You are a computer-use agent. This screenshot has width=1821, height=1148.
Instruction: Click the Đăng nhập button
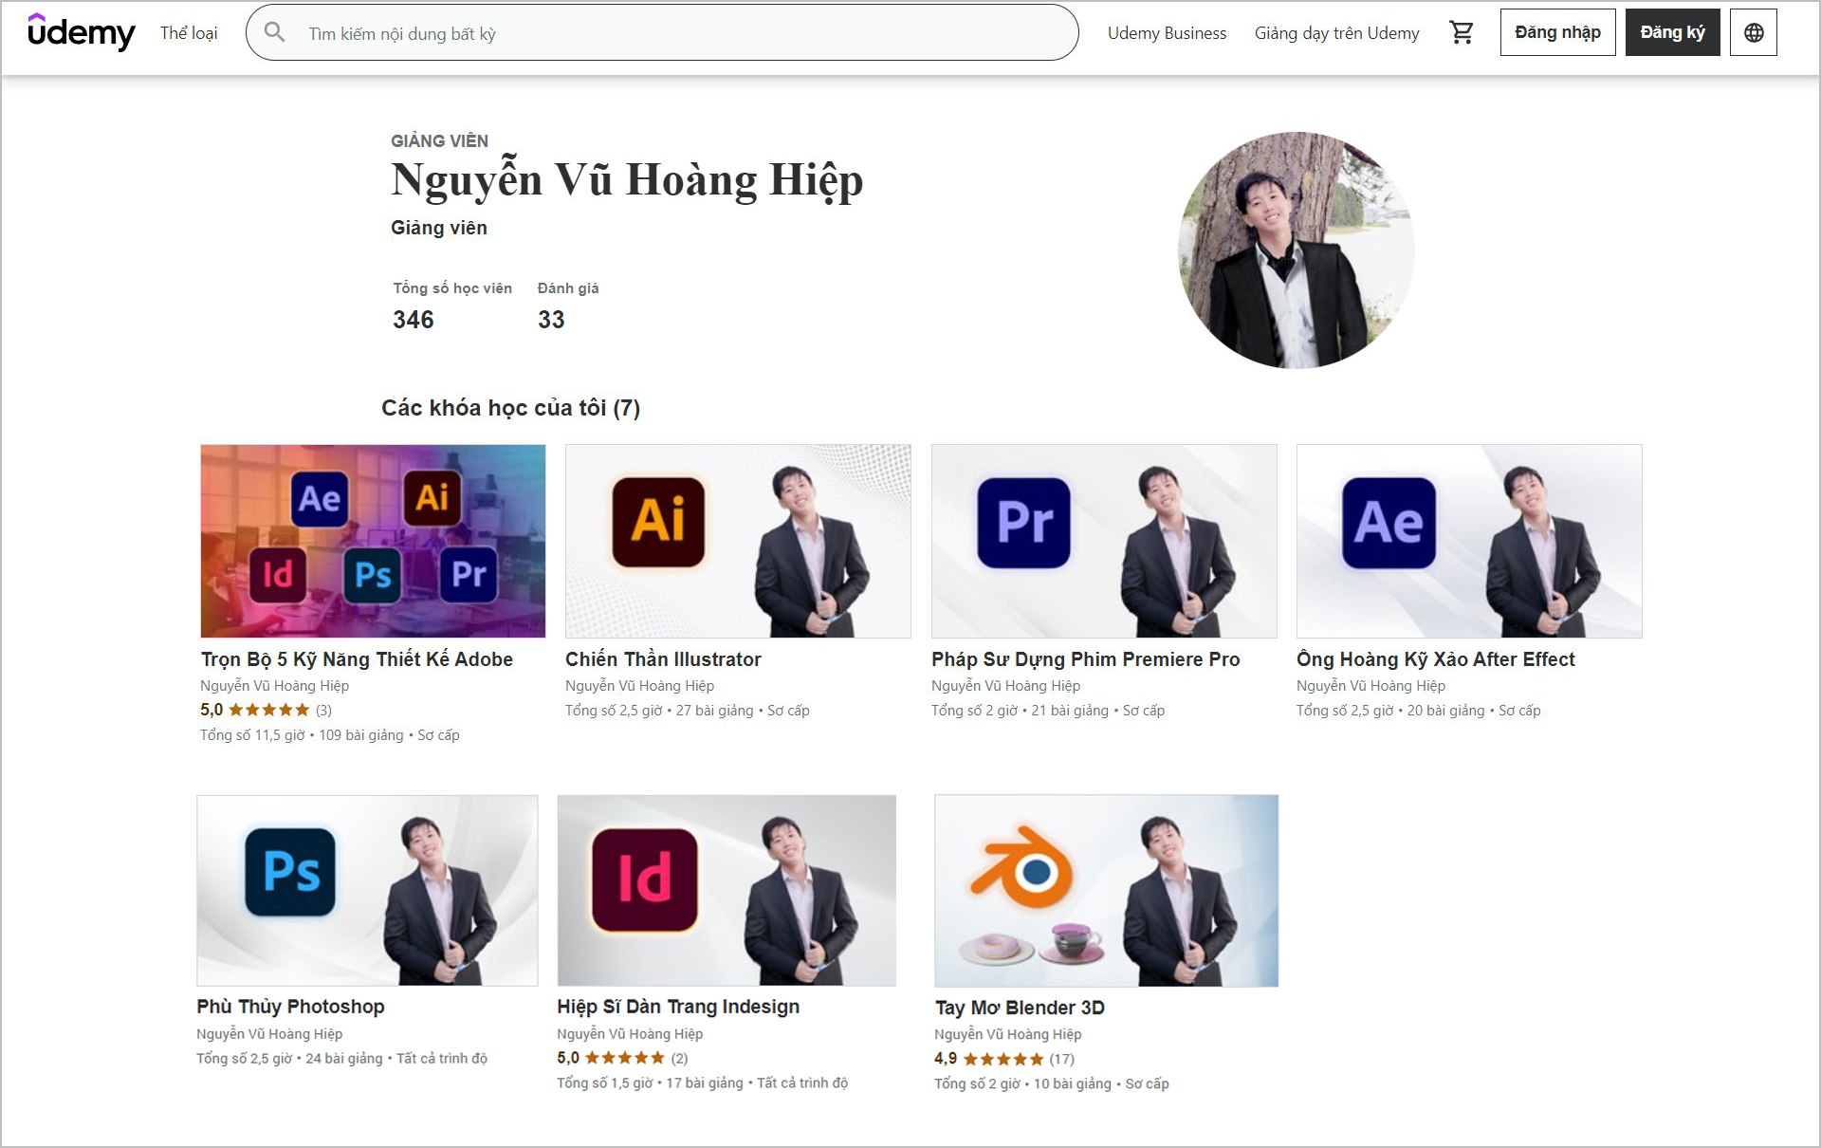(x=1557, y=32)
